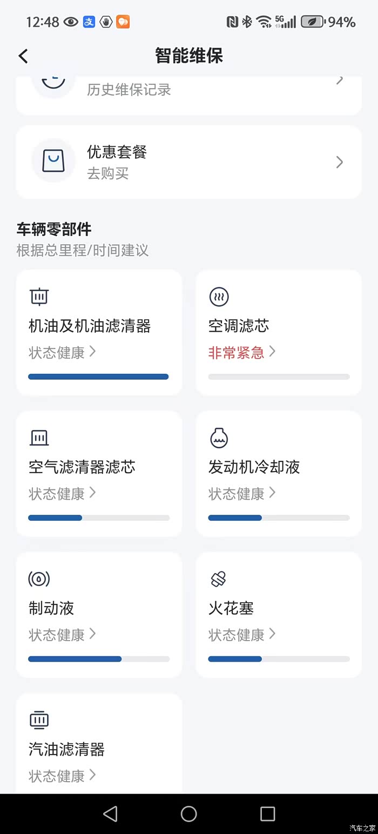Tap 状态健康 under 机油及机油滤清器
Screen dimensions: 378x834
coord(57,353)
